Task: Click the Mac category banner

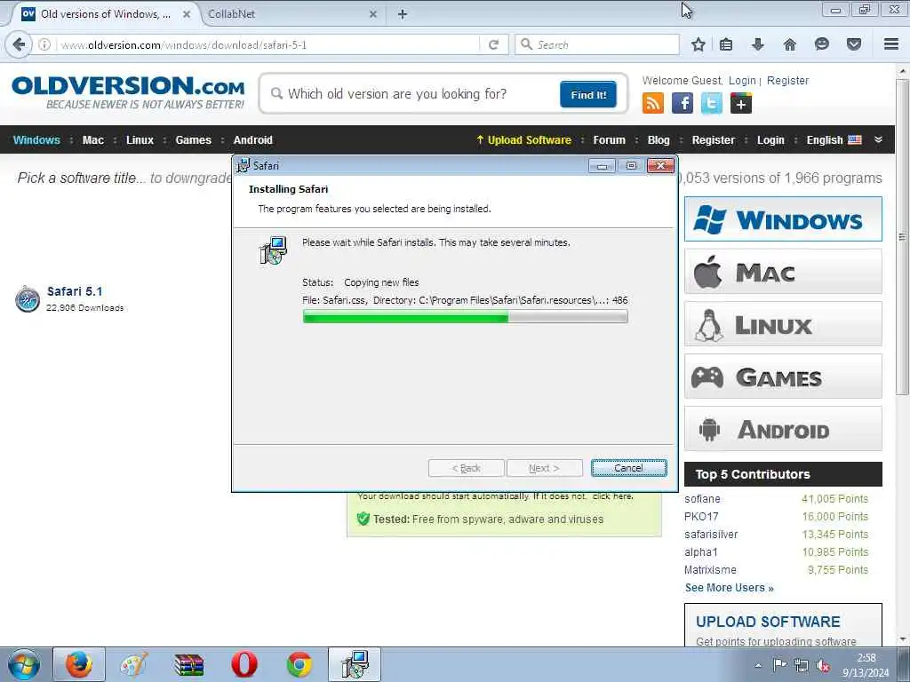Action: (783, 272)
